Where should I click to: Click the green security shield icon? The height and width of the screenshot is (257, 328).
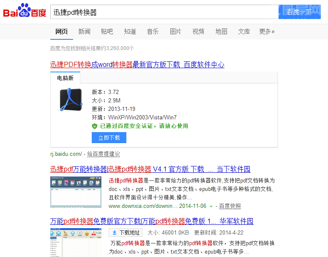[95, 126]
